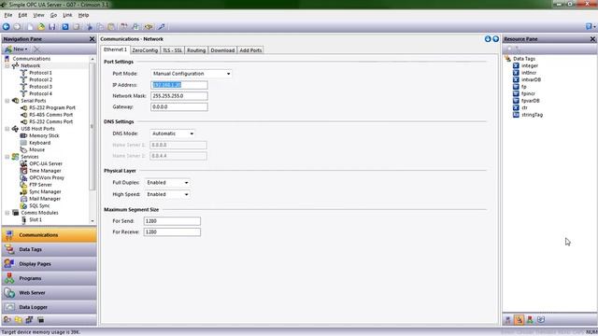The width and height of the screenshot is (598, 336).
Task: Switch to the ZeroConfig tab
Action: coord(145,50)
